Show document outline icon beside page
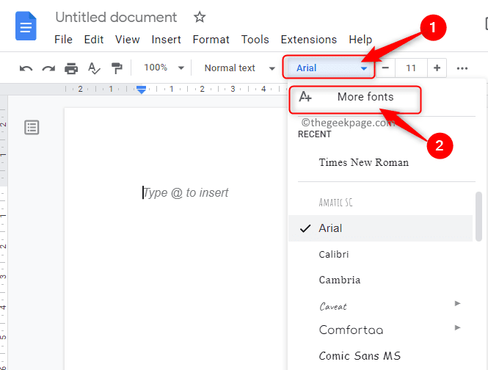Screen dimensions: 488x370 pyautogui.click(x=32, y=128)
